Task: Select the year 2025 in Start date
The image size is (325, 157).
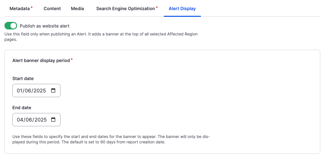Action: click(x=40, y=91)
